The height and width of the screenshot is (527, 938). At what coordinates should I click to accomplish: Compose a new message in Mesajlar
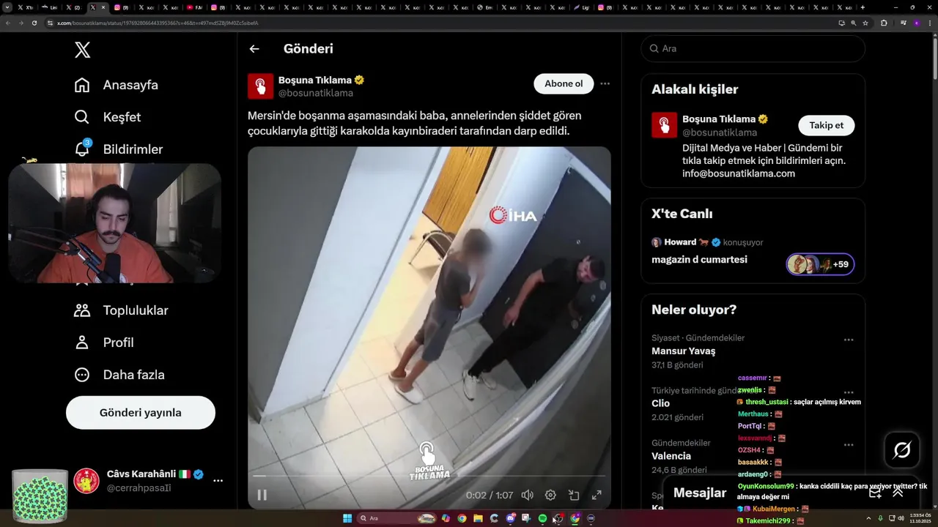coord(875,493)
